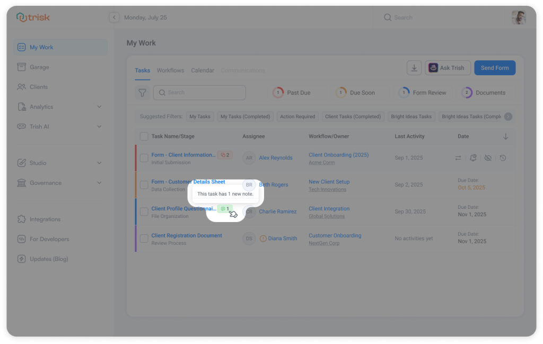Image resolution: width=543 pixels, height=344 pixels.
Task: Select the Client Registration Document checkbox
Action: 144,238
